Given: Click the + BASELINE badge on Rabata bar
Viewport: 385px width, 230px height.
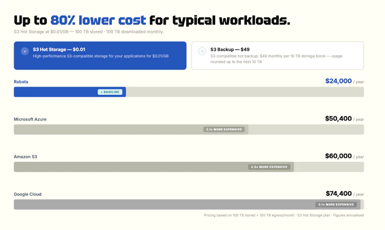Looking at the screenshot, I should 110,92.
